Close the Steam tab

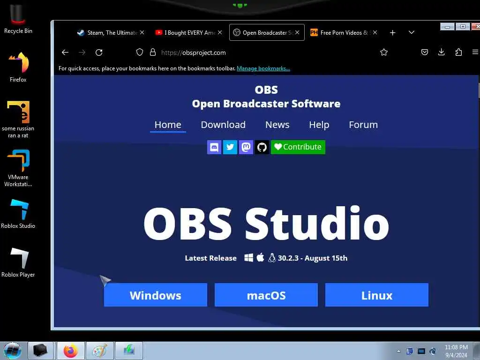(x=142, y=32)
